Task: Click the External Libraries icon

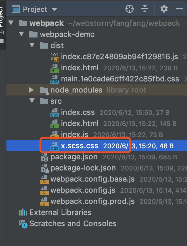Action: coord(23,212)
